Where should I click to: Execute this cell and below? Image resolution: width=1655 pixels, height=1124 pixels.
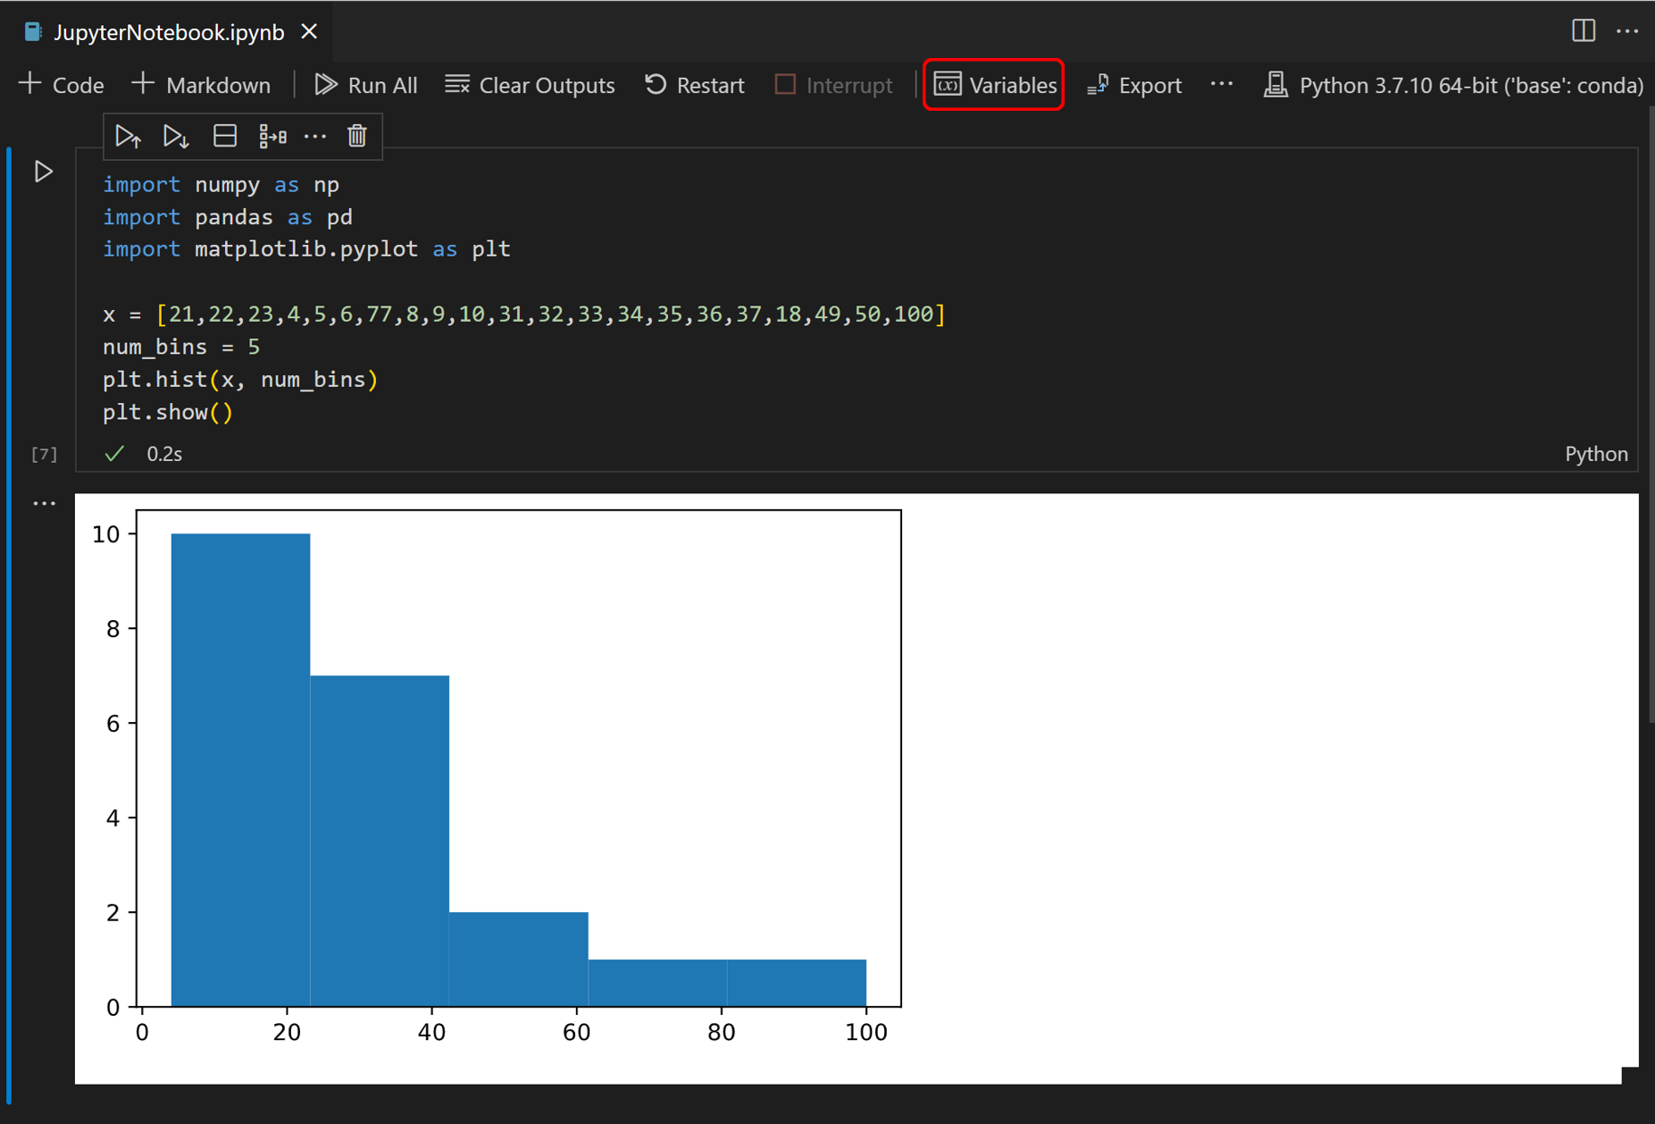tap(176, 136)
